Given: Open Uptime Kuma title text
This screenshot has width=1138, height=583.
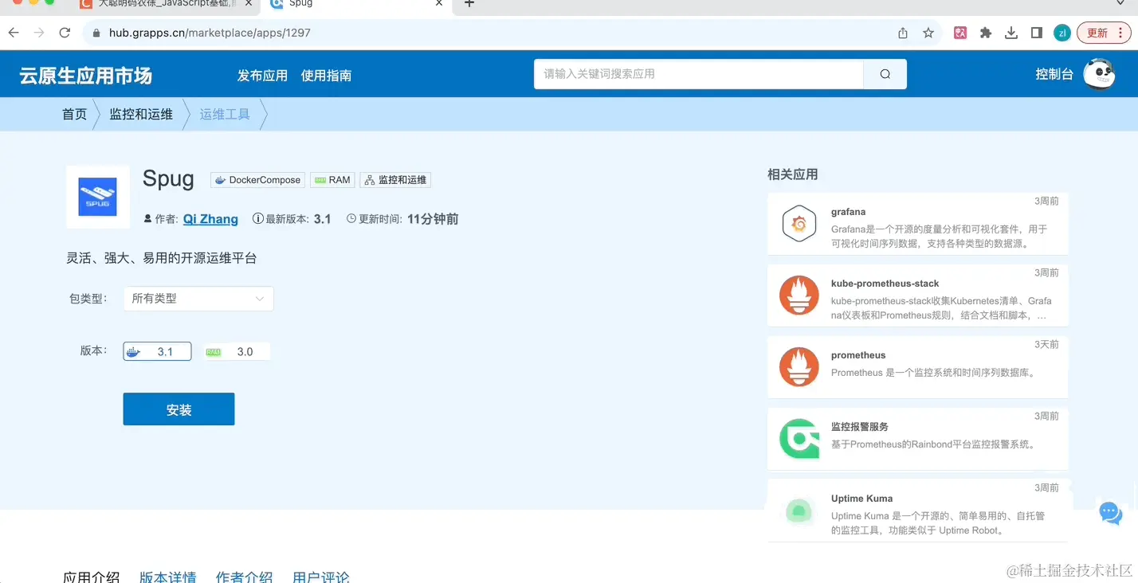Looking at the screenshot, I should [x=861, y=499].
